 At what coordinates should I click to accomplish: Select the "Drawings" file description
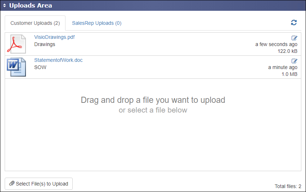tap(45, 44)
